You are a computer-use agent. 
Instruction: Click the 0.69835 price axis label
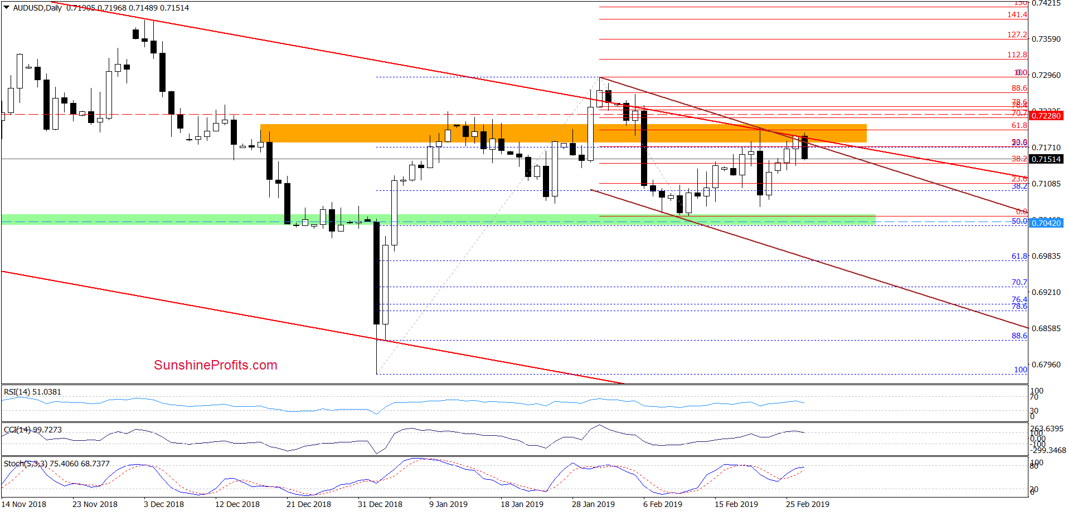pos(1046,256)
